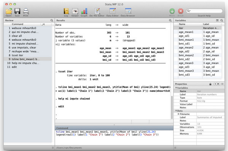Select the bmi_mean2 variable
Screen dimensions: 228x151
coord(198,55)
